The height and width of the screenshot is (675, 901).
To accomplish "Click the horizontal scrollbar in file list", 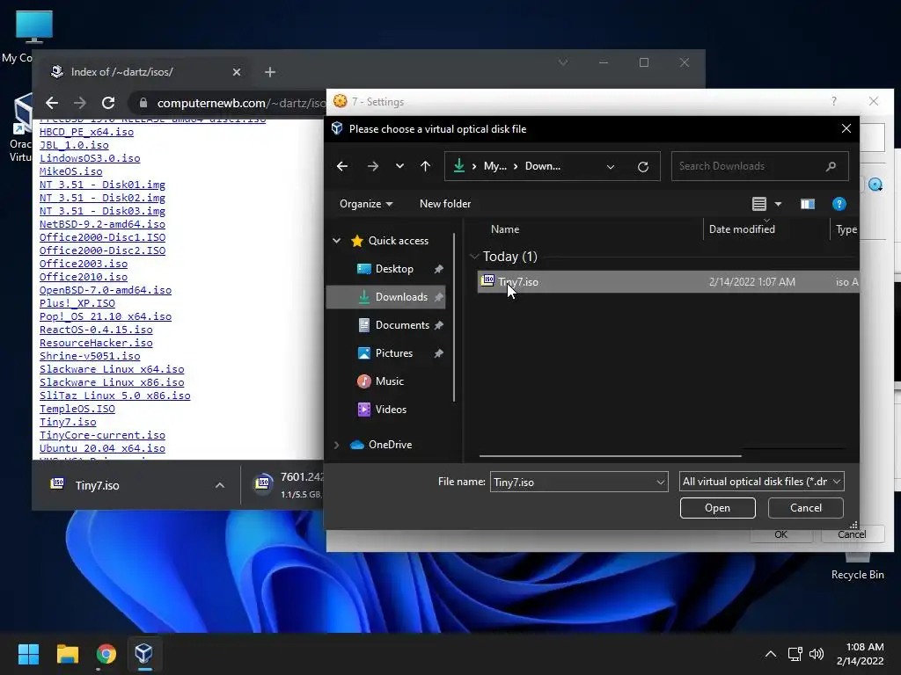I will point(611,456).
